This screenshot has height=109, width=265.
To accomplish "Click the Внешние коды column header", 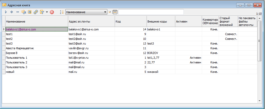I will pyautogui.click(x=161, y=21).
